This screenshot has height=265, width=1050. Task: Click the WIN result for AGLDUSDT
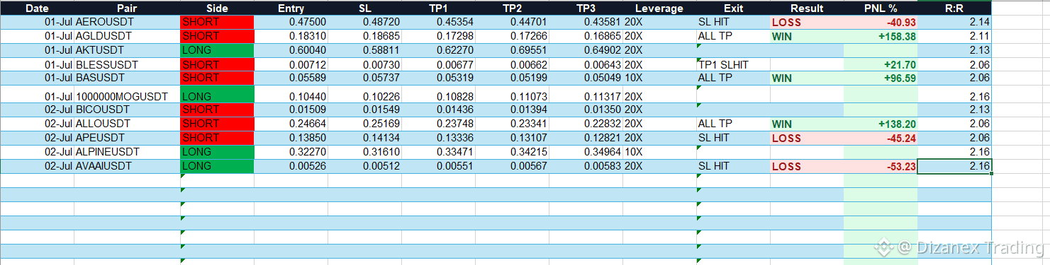click(x=807, y=36)
